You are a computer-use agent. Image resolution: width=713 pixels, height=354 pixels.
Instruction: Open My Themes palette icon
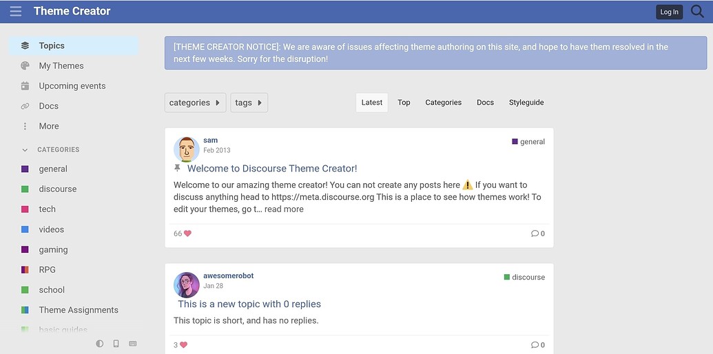25,66
